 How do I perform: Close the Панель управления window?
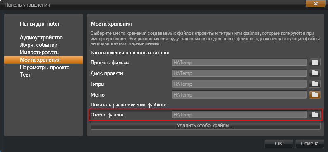(x=316, y=4)
